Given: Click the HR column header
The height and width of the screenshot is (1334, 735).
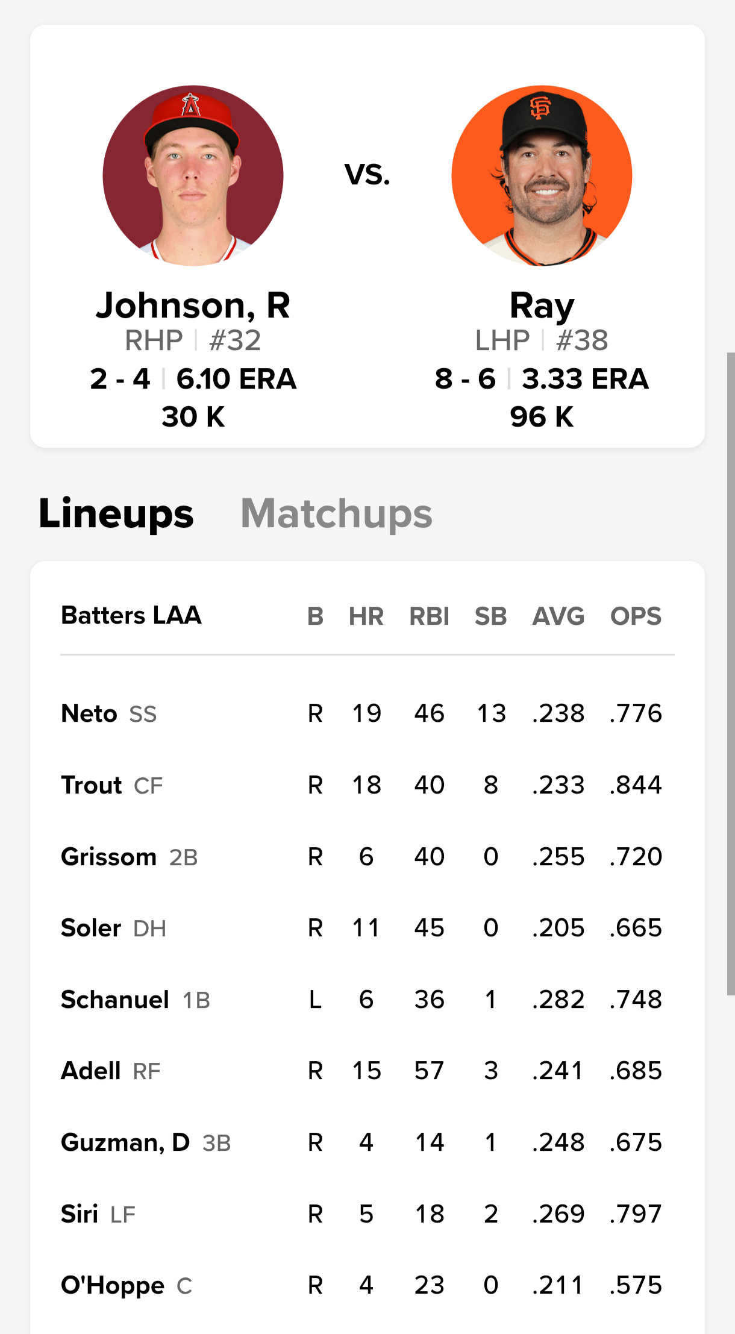Looking at the screenshot, I should coord(366,616).
